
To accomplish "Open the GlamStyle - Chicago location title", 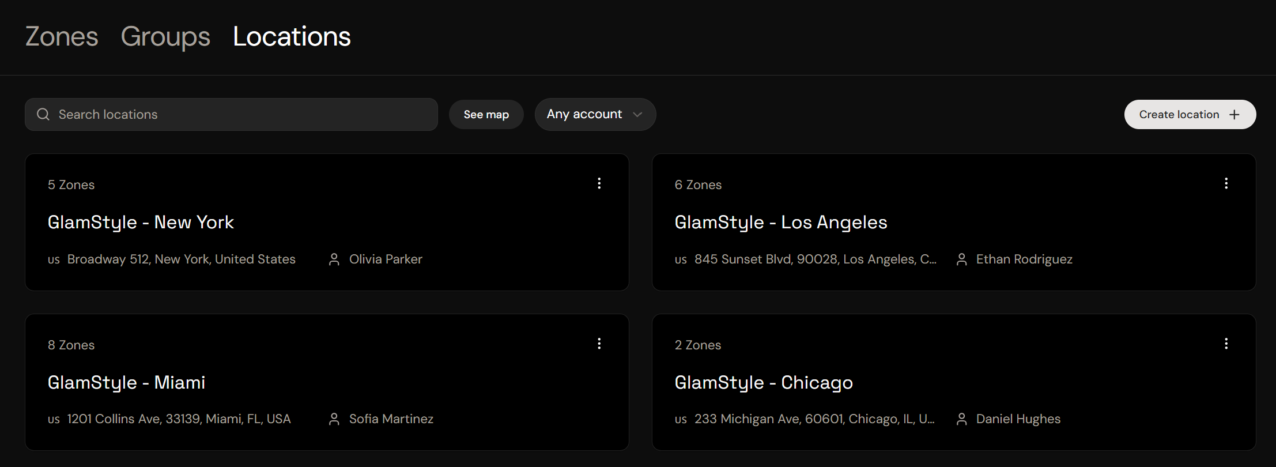I will coord(764,383).
